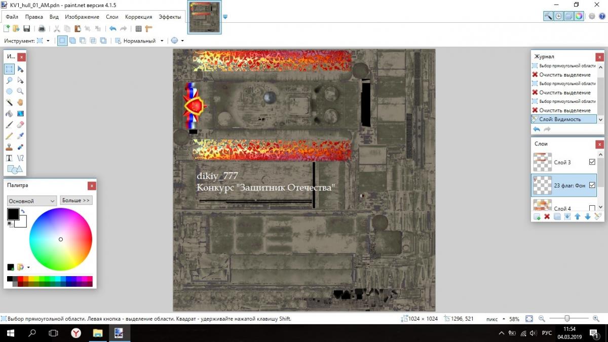This screenshot has height=342, width=608.
Task: Open the Файл menu
Action: 12,17
